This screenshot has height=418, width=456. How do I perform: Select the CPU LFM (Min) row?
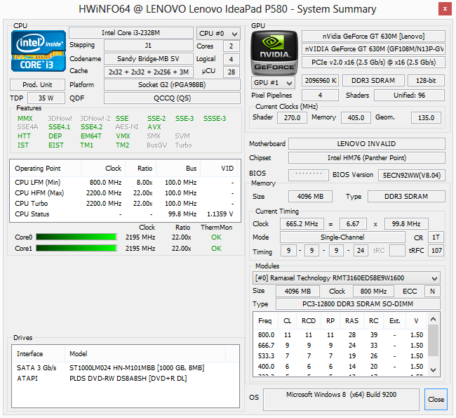[124, 183]
